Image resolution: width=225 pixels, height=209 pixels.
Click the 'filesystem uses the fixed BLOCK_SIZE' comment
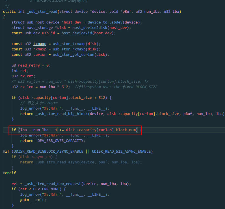[116, 87]
